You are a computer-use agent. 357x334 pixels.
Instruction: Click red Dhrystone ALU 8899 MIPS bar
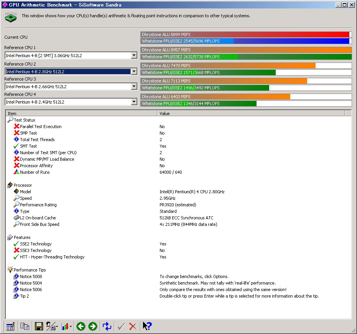coord(246,35)
